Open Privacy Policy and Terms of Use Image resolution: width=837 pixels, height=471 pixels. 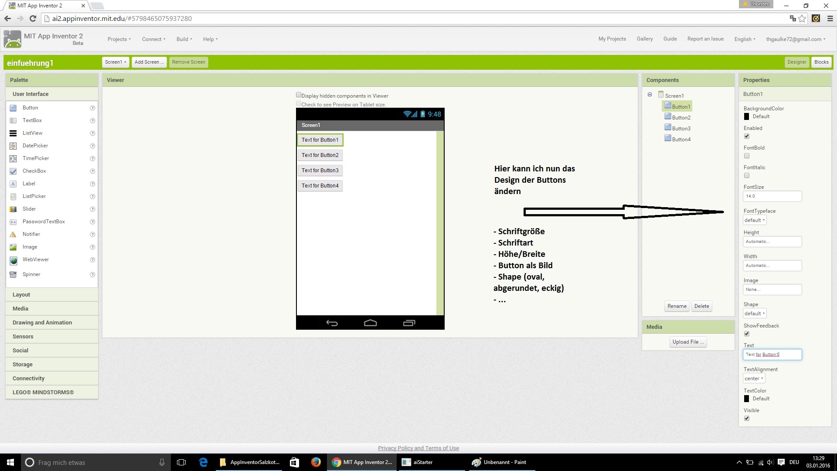pos(418,448)
